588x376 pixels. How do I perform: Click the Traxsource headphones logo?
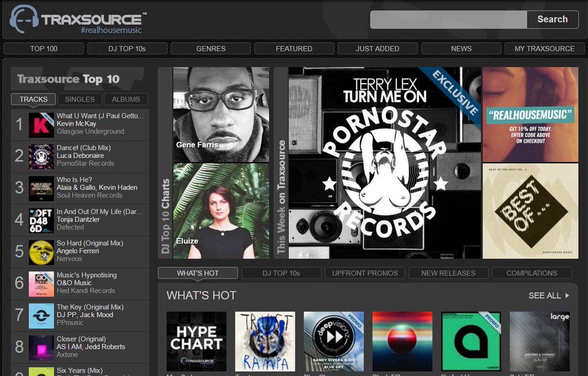(x=24, y=20)
